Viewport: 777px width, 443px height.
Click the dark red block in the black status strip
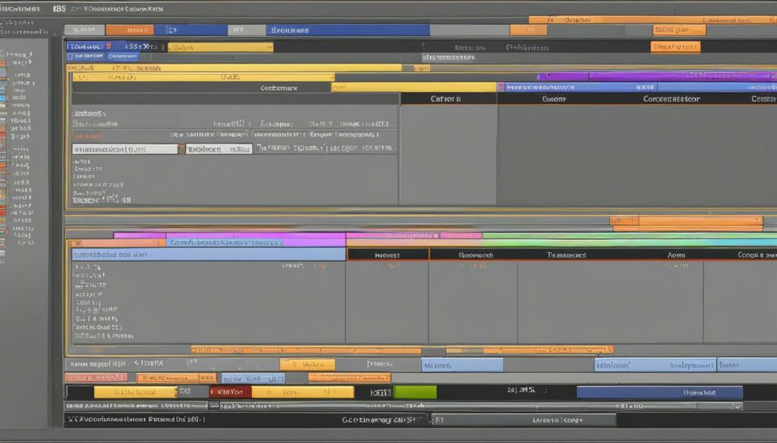(x=231, y=392)
